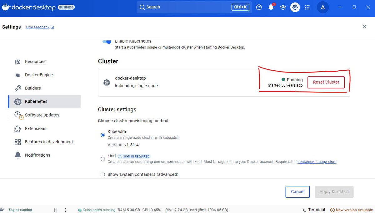Screen dimensions: 375x213
Task: Click the New version available info icon
Action: [x=332, y=210]
